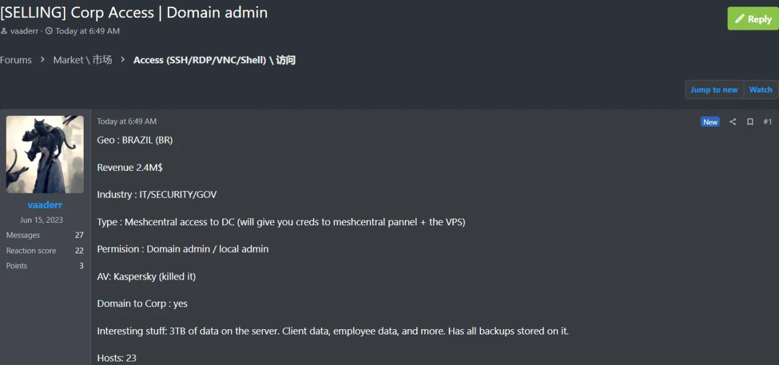Watch this thread
The height and width of the screenshot is (365, 779).
(760, 90)
